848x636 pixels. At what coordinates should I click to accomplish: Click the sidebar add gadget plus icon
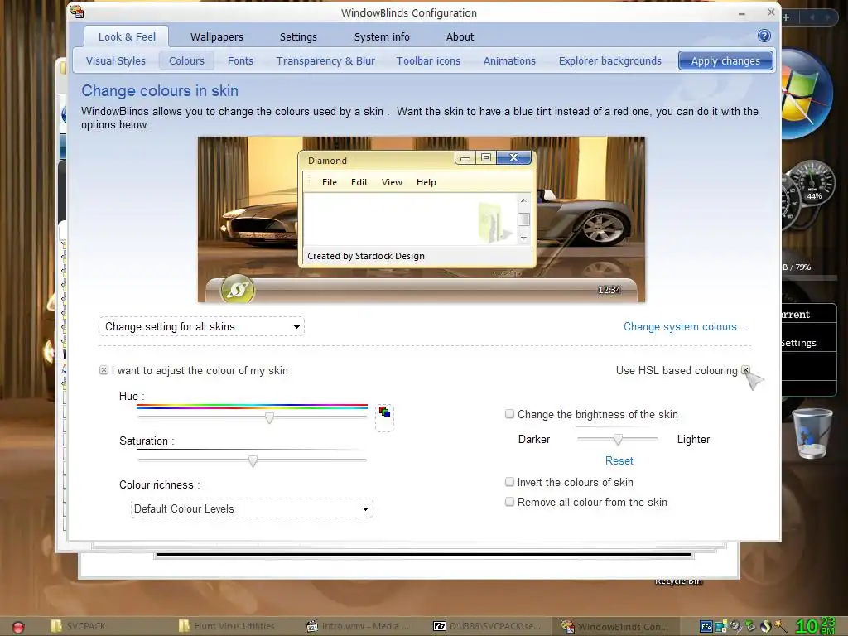coord(786,17)
